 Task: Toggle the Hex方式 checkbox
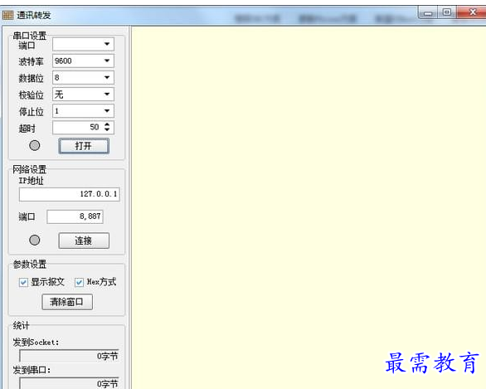(x=79, y=282)
